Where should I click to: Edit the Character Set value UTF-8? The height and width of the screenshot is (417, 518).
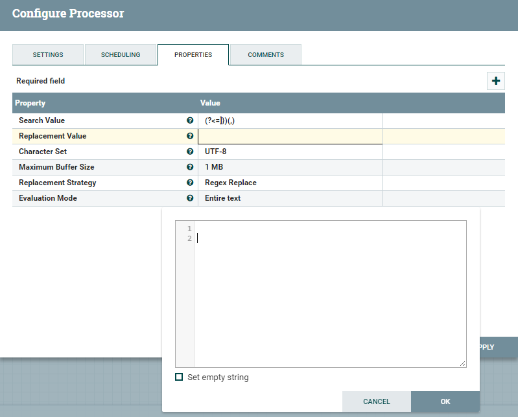click(x=290, y=152)
